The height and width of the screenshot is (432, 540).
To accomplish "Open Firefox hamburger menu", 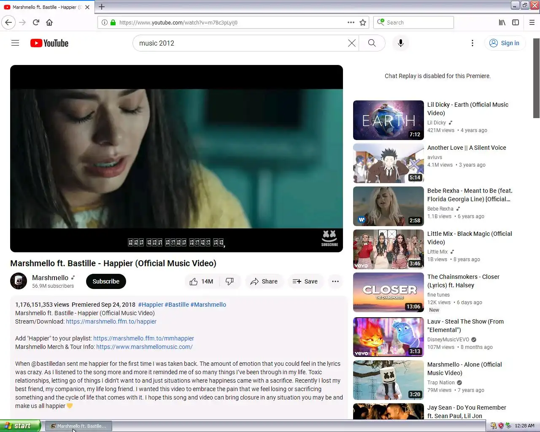I will point(532,22).
